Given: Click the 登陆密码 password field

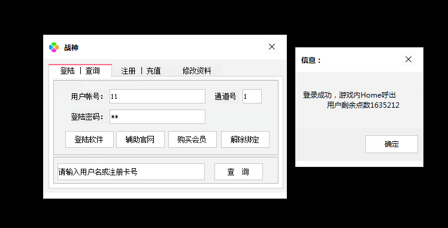Looking at the screenshot, I should click(158, 117).
